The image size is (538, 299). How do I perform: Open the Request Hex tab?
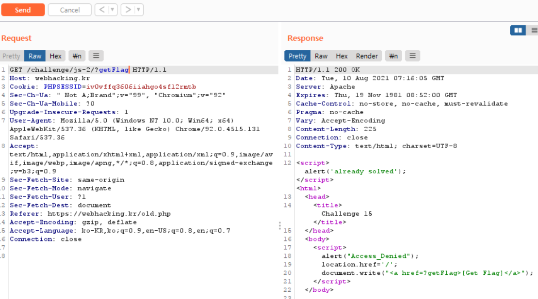pos(56,56)
